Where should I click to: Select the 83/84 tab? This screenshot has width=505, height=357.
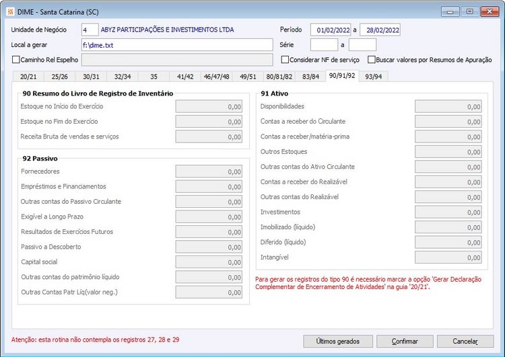(x=310, y=77)
